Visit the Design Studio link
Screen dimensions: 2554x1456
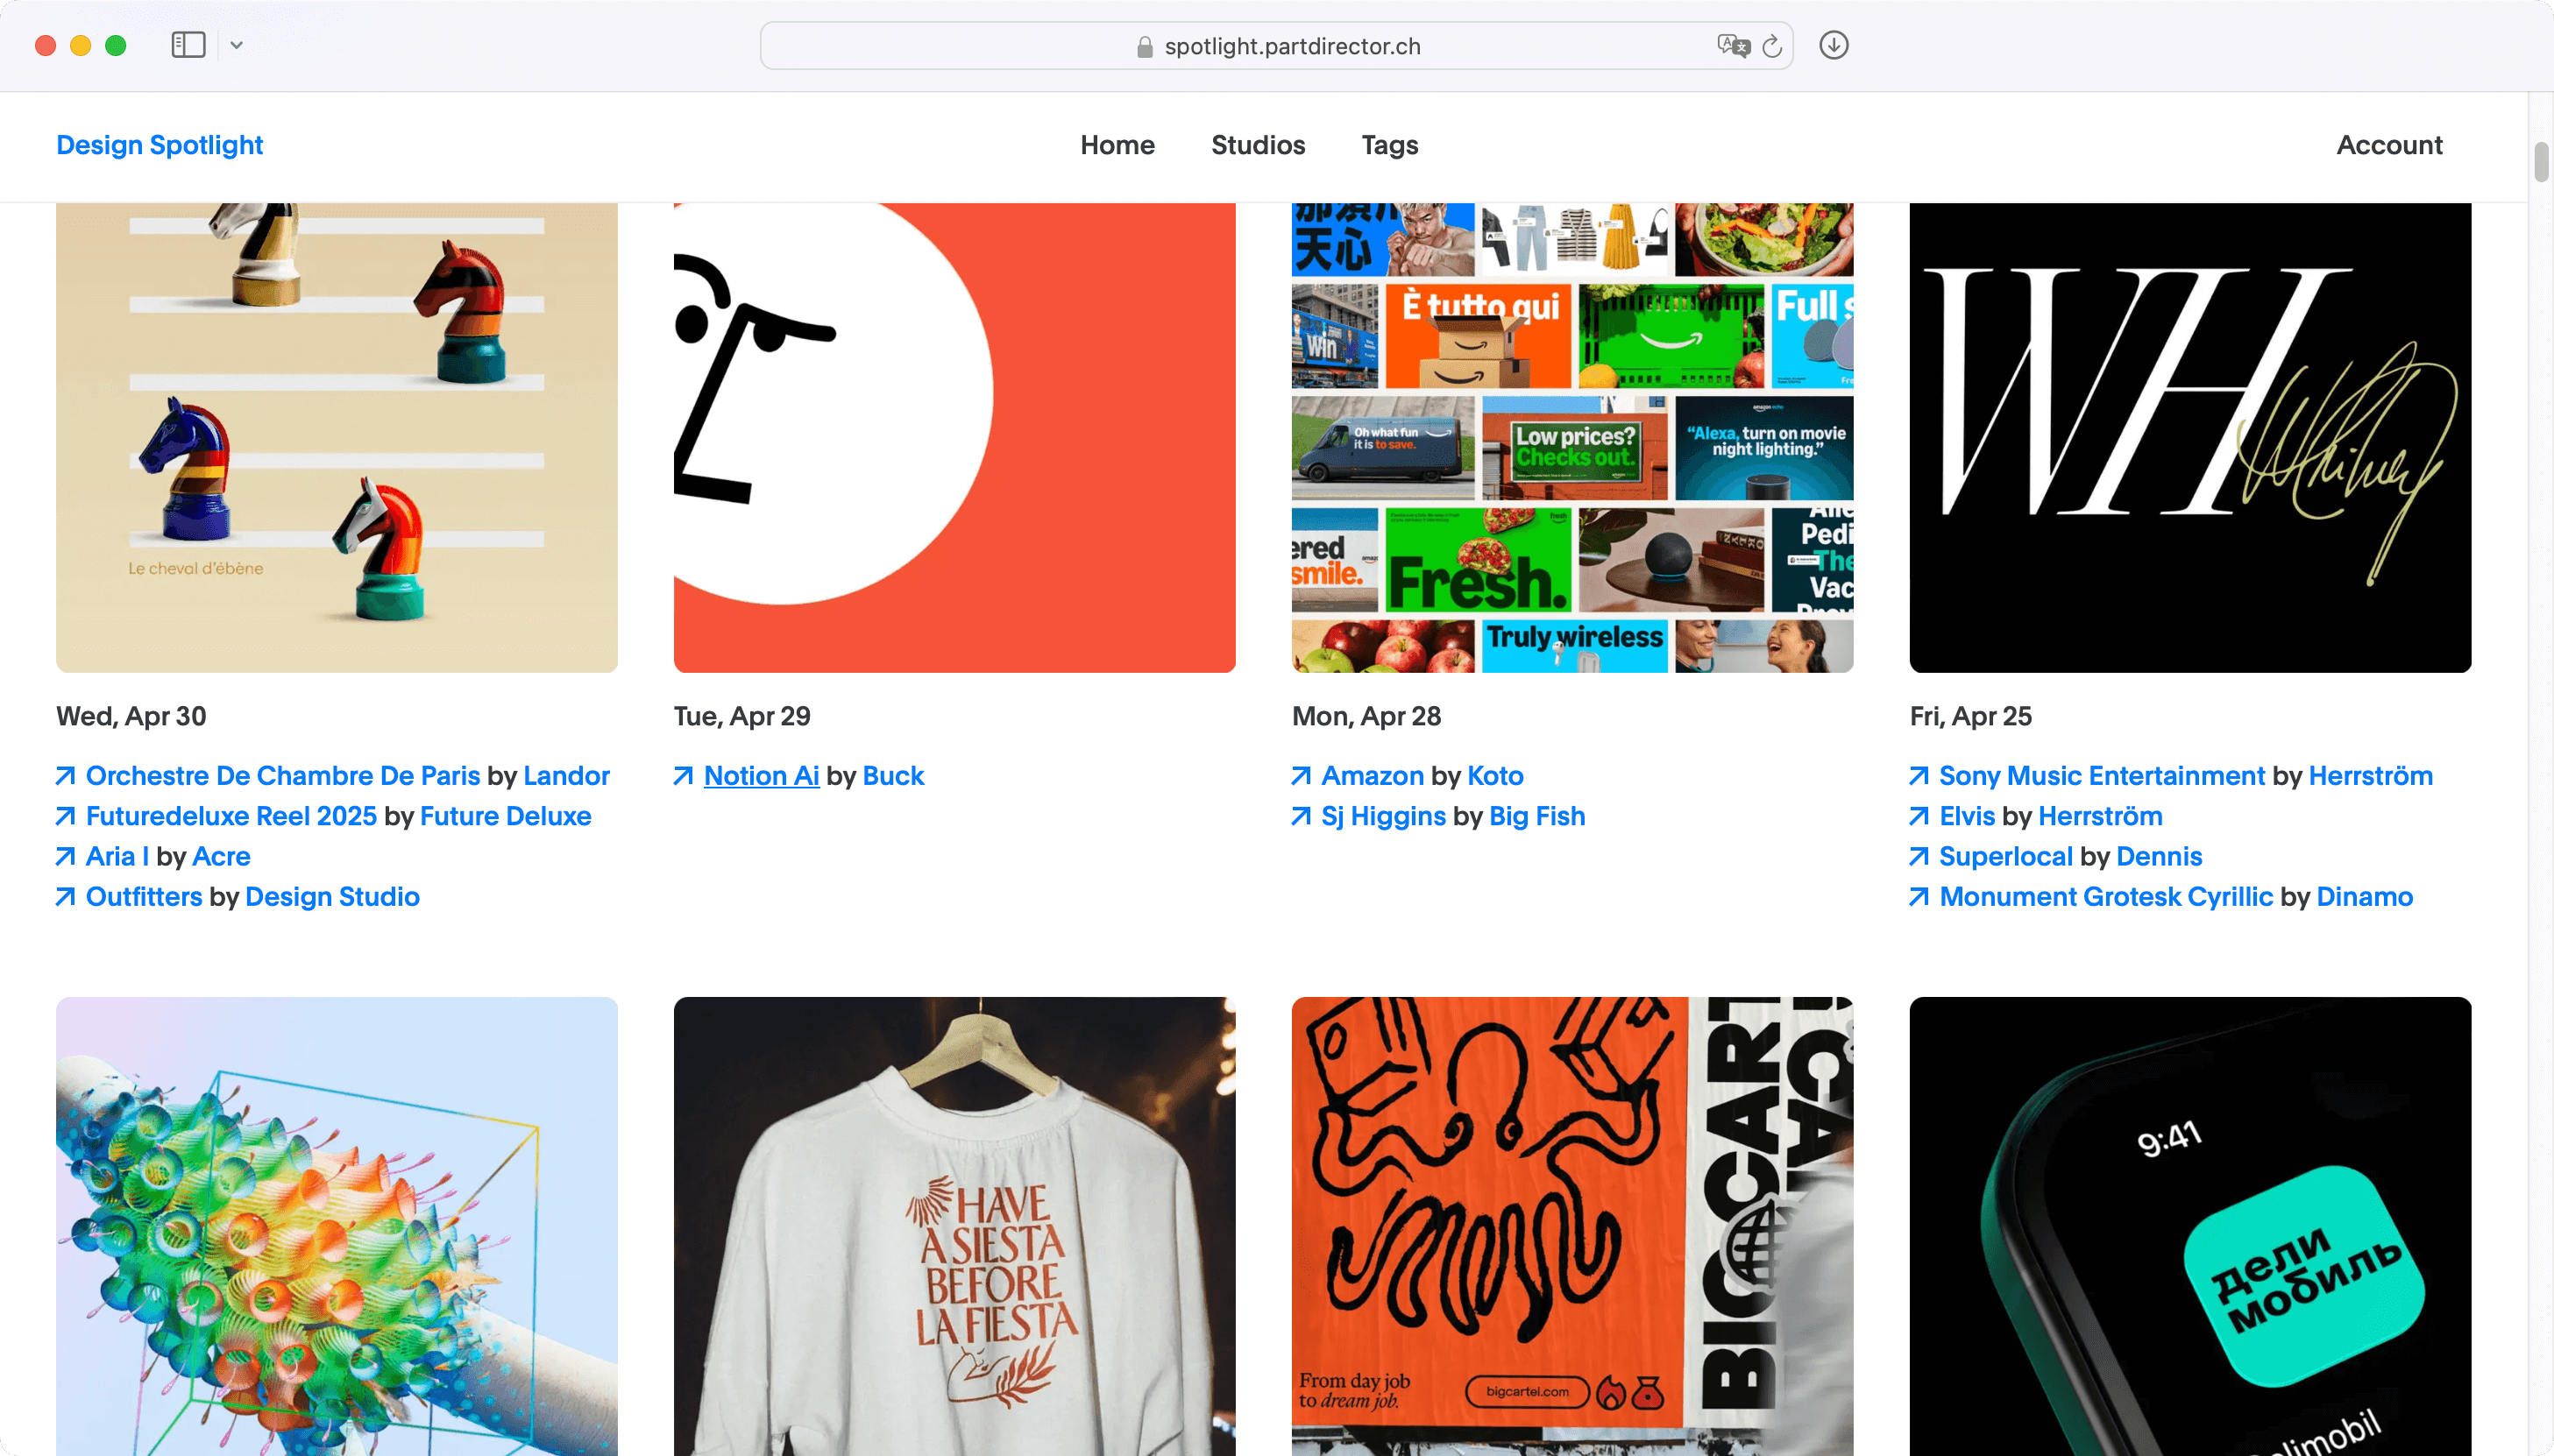click(x=332, y=897)
